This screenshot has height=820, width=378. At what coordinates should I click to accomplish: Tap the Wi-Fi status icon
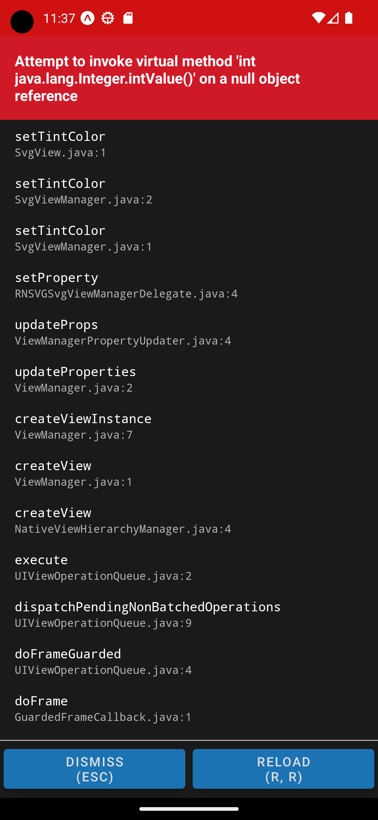pyautogui.click(x=318, y=18)
